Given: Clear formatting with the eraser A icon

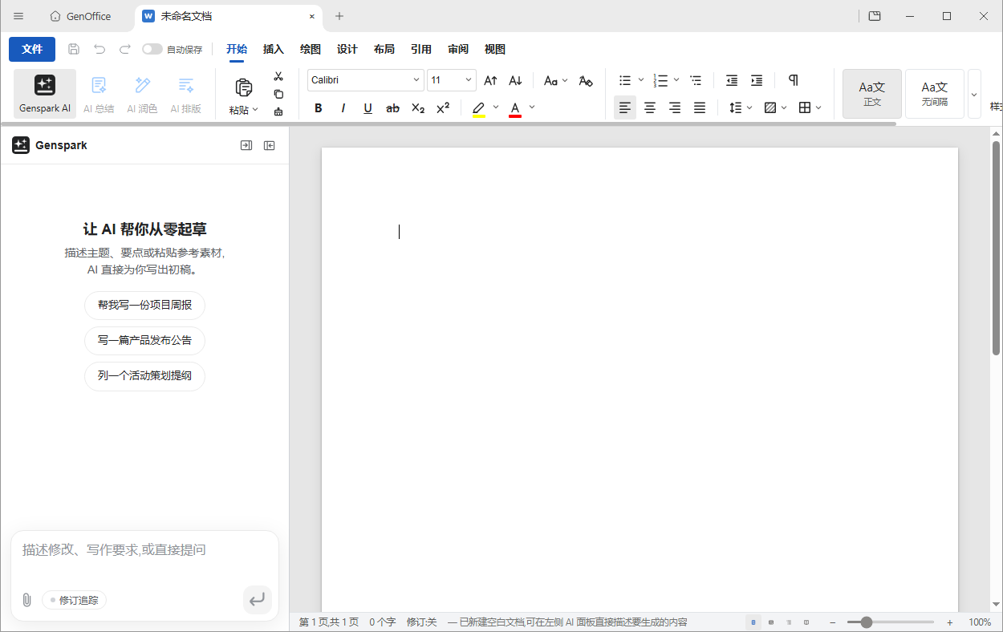Looking at the screenshot, I should pos(586,80).
